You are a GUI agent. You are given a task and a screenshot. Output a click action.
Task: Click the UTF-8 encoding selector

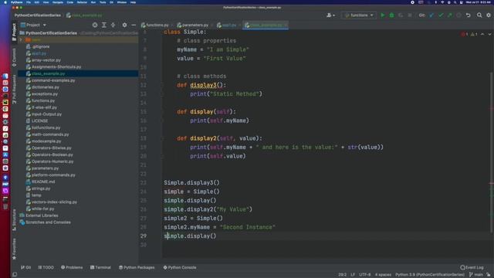click(365, 275)
